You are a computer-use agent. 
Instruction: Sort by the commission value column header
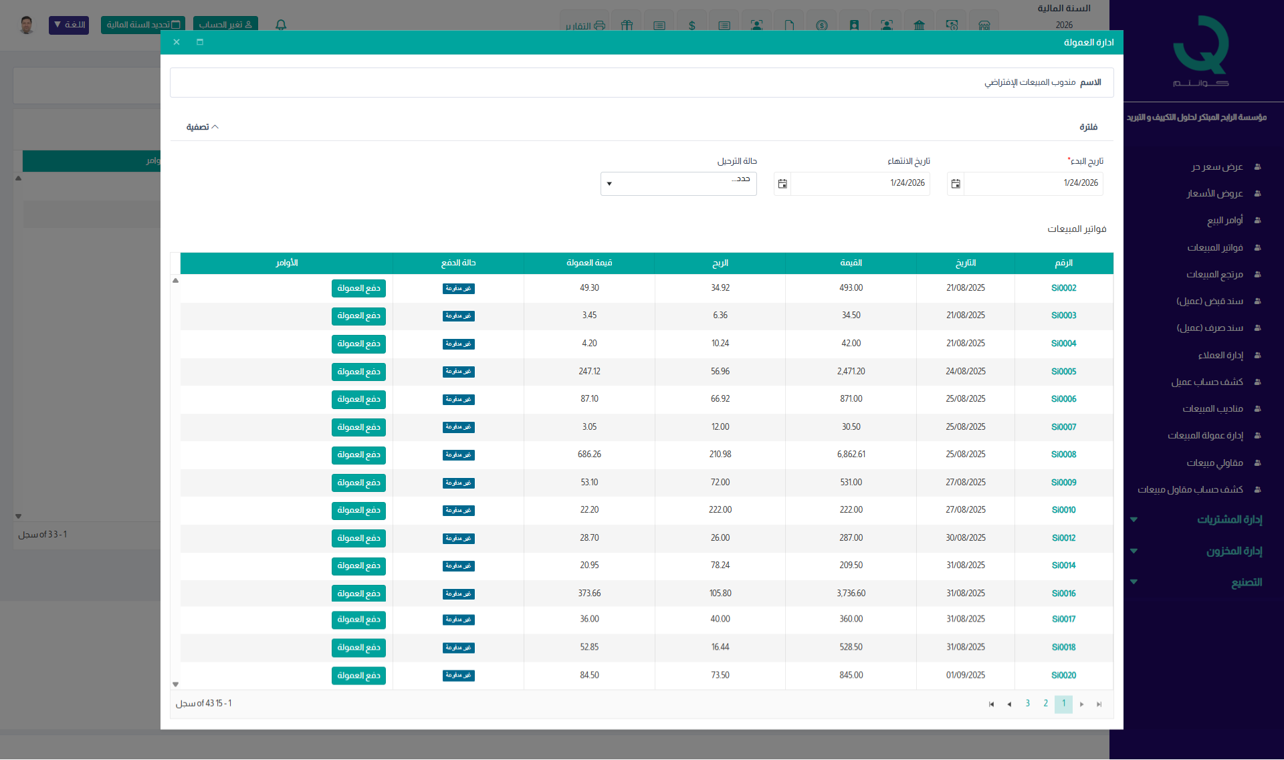[x=588, y=263]
